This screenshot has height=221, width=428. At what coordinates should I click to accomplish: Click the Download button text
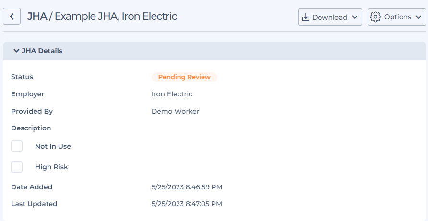click(330, 17)
